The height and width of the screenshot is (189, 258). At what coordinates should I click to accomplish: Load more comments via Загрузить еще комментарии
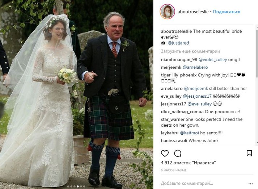tap(190, 51)
